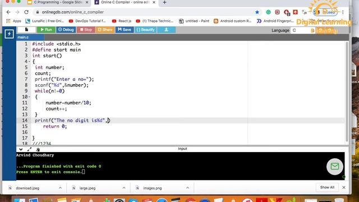Click the console settings icon
Image resolution: width=359 pixels, height=202 pixels.
point(38,149)
